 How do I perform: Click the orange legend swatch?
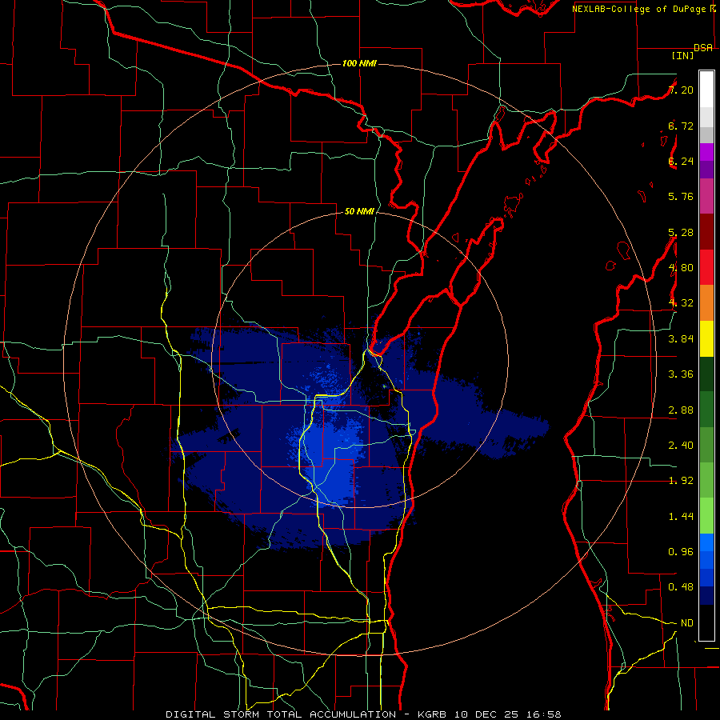(706, 303)
